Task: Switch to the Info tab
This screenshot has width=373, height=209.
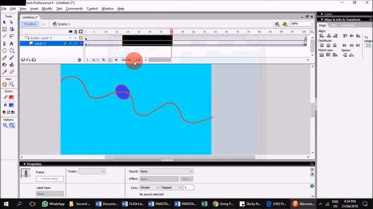Action: click(333, 26)
